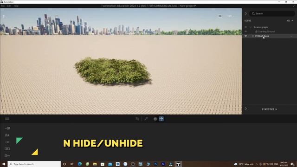Viewport: 297px width, 167px height.
Task: Open Microsoft Store from taskbar
Action: click(103, 164)
